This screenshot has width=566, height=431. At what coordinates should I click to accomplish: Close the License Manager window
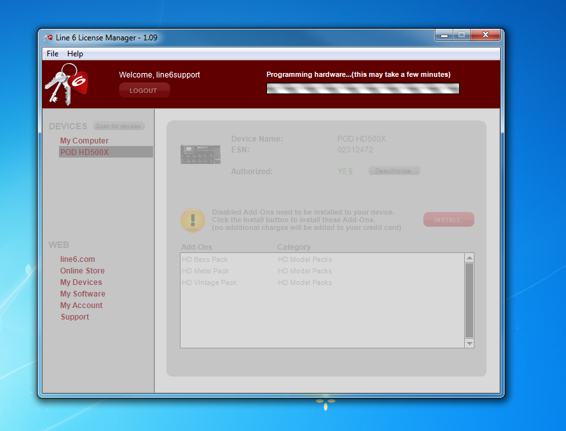point(485,35)
